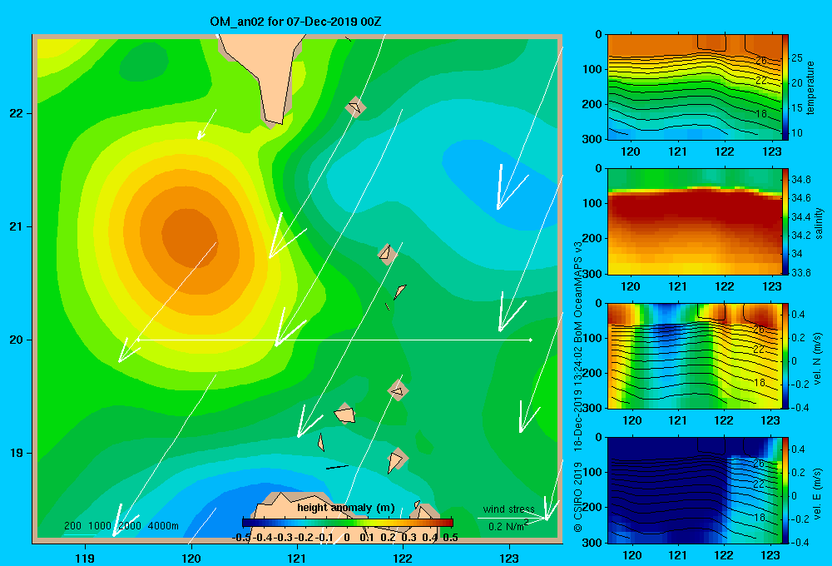832x566 pixels.
Task: Click the main map latitude label 21
Action: click(x=16, y=226)
